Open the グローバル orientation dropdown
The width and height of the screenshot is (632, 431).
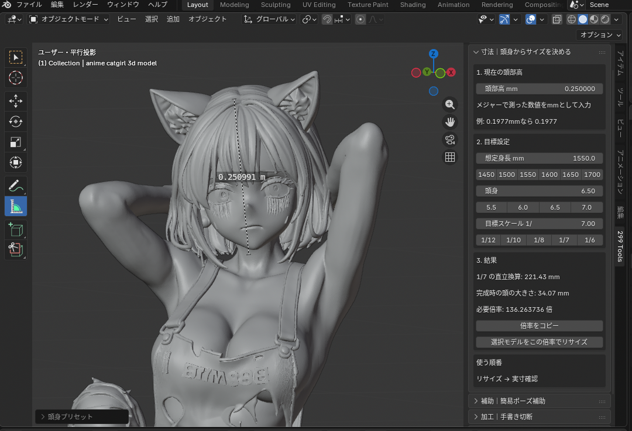[270, 19]
